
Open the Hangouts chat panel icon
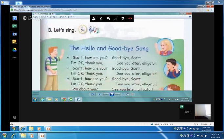pos(14,18)
